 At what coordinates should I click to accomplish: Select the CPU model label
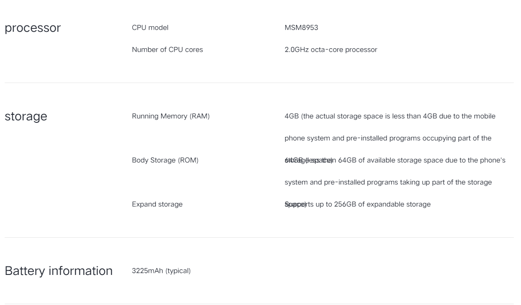click(x=150, y=28)
